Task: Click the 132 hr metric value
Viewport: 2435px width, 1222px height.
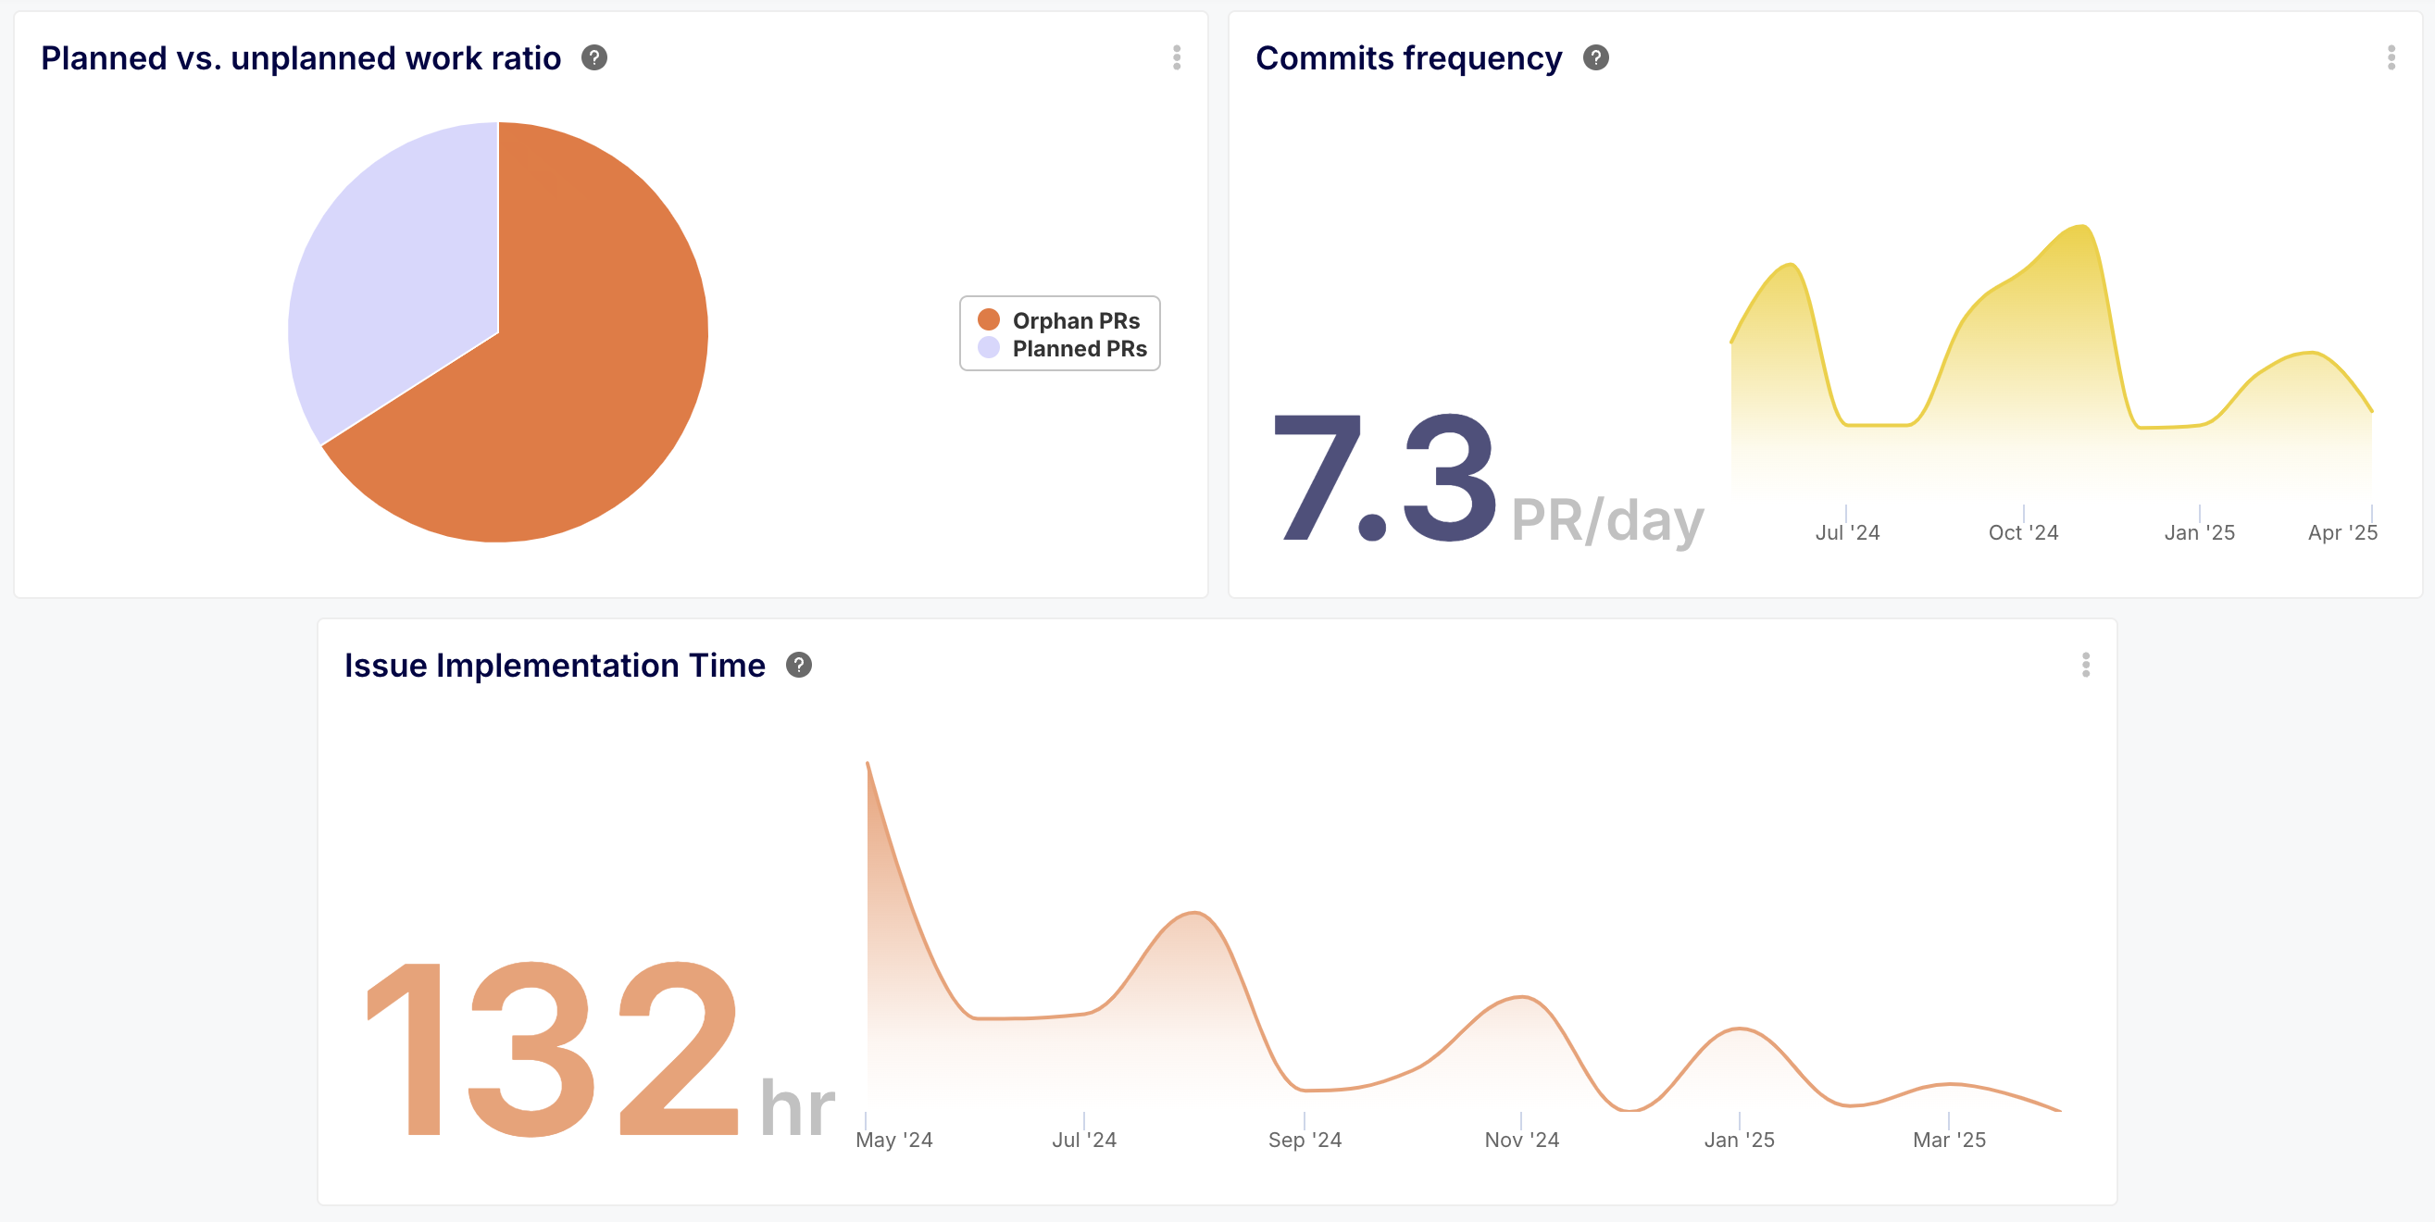Action: pyautogui.click(x=553, y=1049)
